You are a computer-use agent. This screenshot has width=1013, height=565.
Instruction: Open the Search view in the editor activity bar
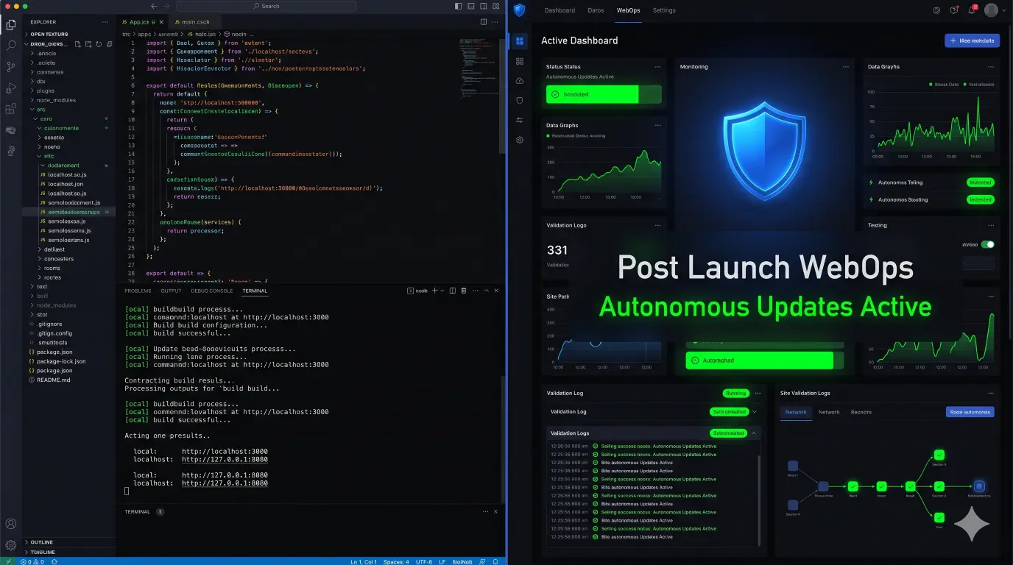pyautogui.click(x=11, y=46)
